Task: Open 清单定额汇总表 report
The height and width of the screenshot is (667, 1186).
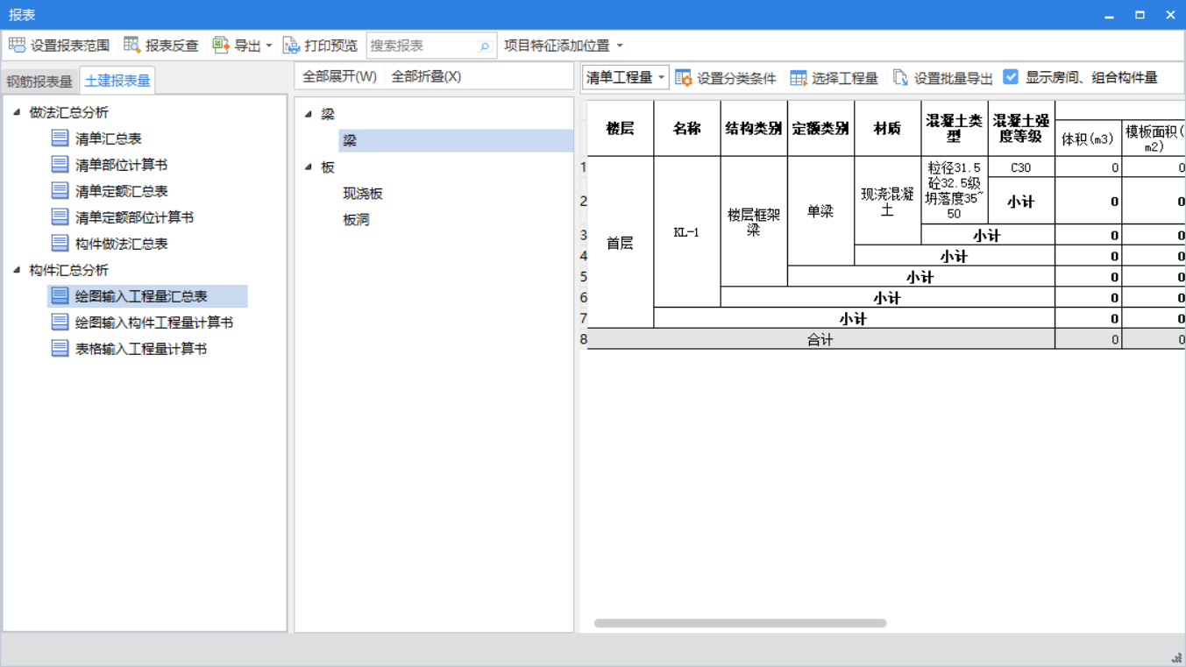Action: pyautogui.click(x=121, y=191)
